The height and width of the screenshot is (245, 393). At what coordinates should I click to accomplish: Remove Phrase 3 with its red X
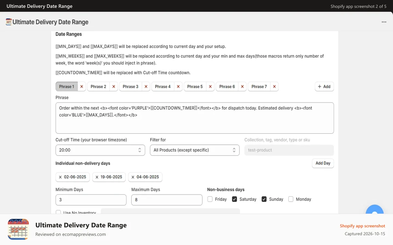[146, 87]
